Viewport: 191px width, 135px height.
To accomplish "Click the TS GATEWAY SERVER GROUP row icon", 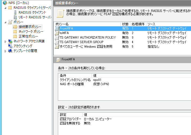I will point(57,42).
